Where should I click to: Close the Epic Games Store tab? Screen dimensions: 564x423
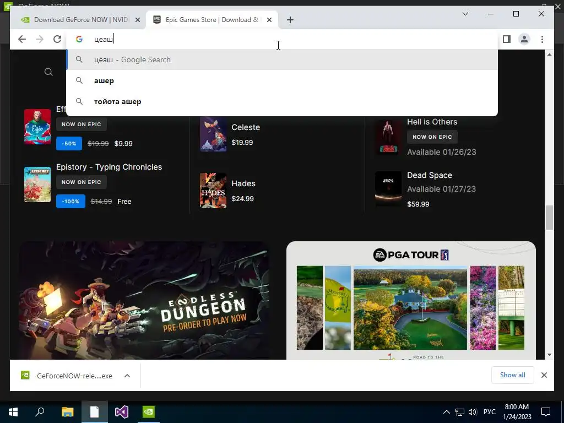click(269, 20)
